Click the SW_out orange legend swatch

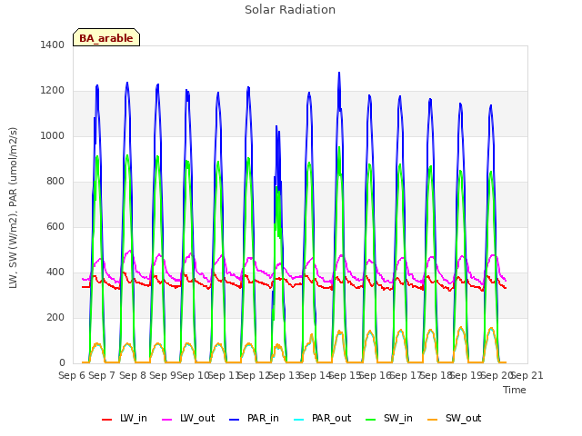pos(433,420)
